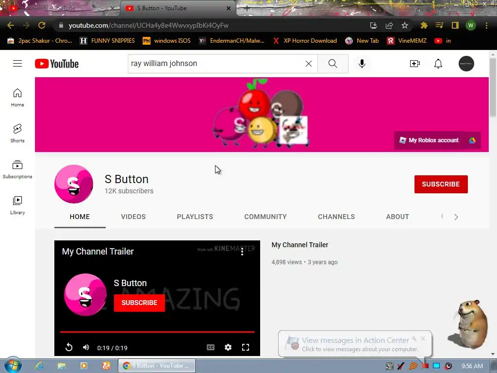
Task: Open View messages in Action Center balloon
Action: (355, 344)
